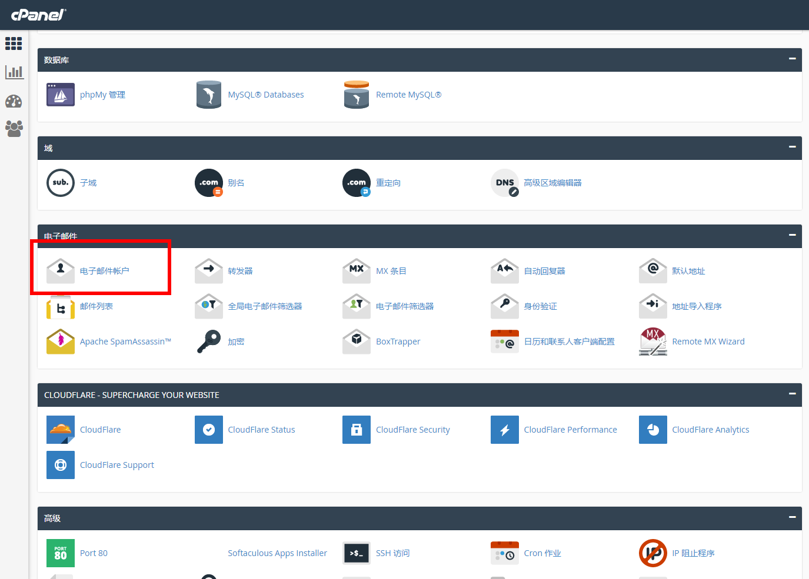Open the sidebar statistics bar chart icon
Image resolution: width=809 pixels, height=579 pixels.
14,72
